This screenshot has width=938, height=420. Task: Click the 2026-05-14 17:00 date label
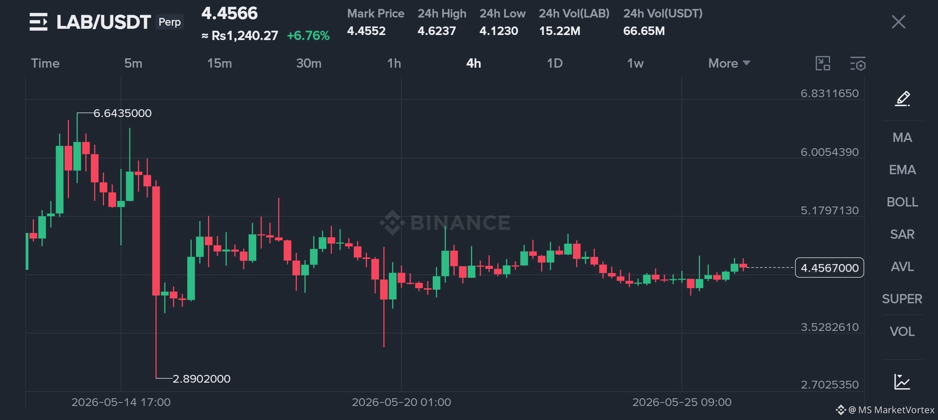tap(121, 402)
